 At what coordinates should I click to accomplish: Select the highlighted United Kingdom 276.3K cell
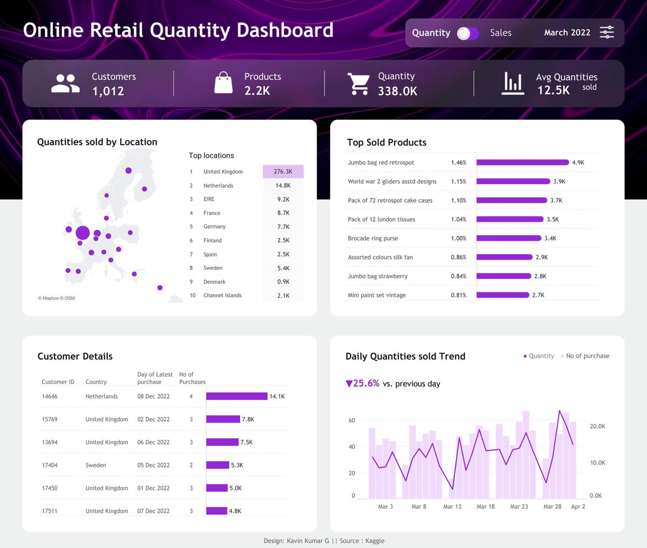click(x=283, y=171)
